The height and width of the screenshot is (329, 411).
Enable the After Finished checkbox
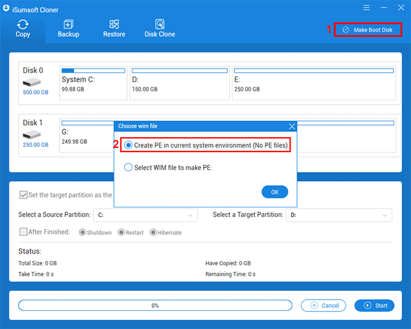pyautogui.click(x=24, y=232)
